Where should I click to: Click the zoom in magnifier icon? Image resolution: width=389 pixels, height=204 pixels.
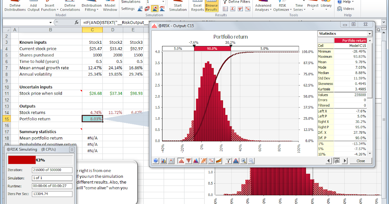click(243, 161)
